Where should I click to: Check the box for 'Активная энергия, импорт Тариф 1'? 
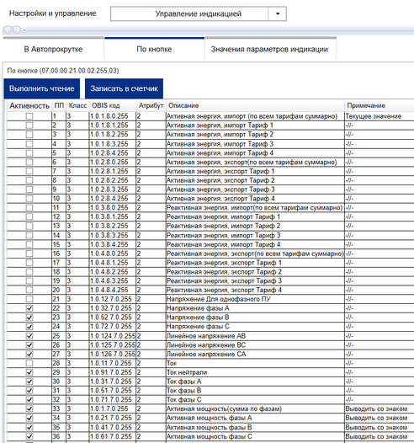(x=29, y=125)
